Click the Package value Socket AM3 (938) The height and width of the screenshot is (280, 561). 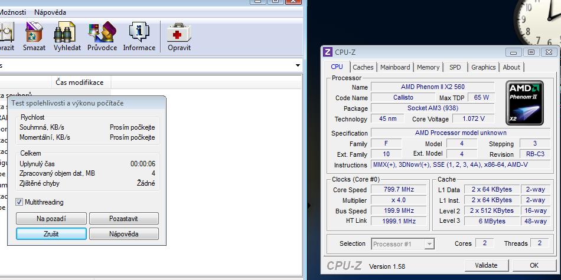point(433,108)
